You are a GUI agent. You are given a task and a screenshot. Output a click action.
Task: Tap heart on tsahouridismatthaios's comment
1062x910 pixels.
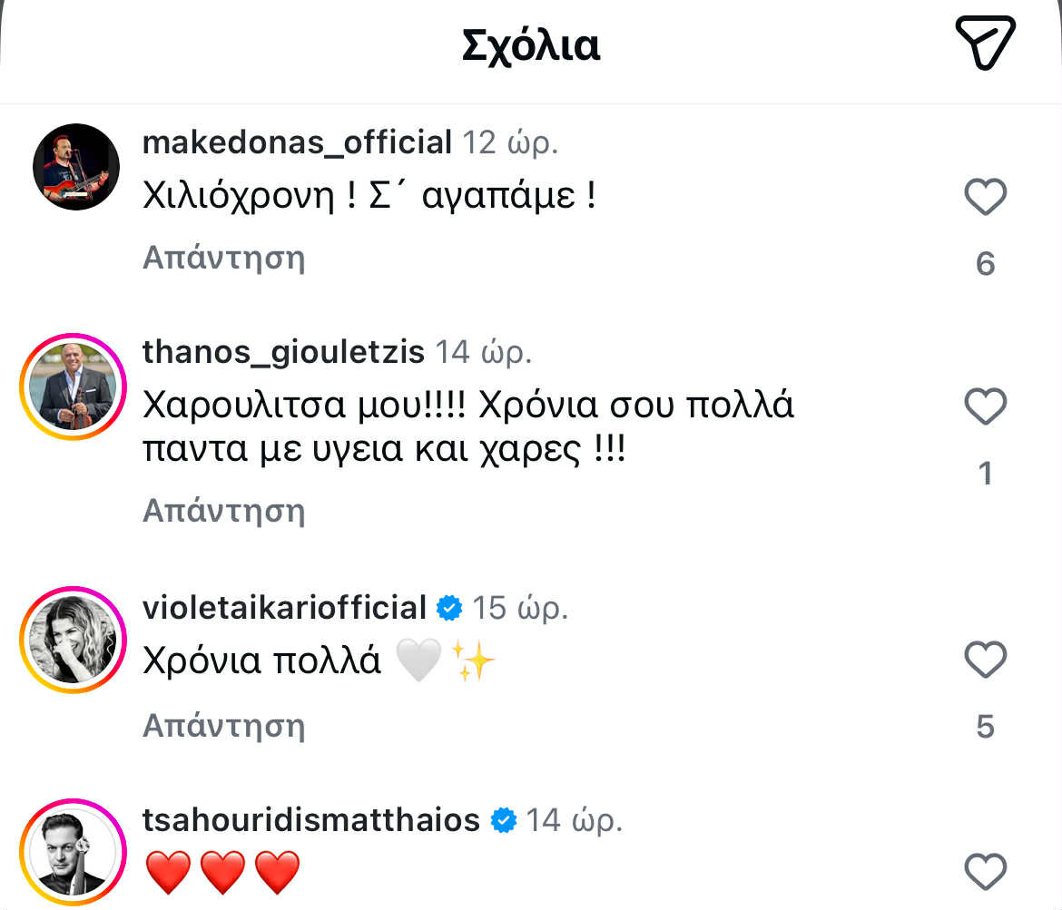985,873
